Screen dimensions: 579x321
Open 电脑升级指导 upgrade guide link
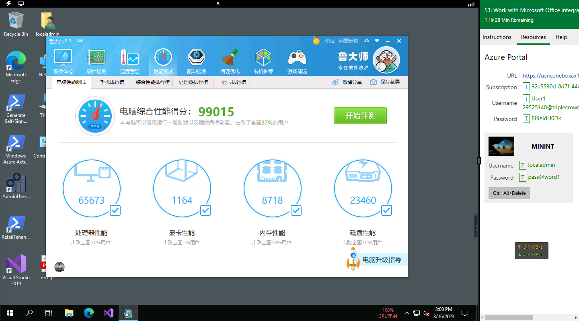click(382, 260)
